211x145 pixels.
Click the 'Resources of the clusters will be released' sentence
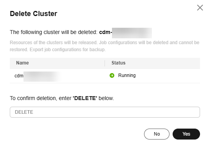click(x=54, y=43)
